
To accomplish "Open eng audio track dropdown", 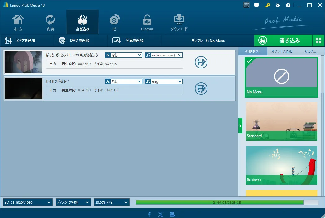I will pyautogui.click(x=164, y=81).
